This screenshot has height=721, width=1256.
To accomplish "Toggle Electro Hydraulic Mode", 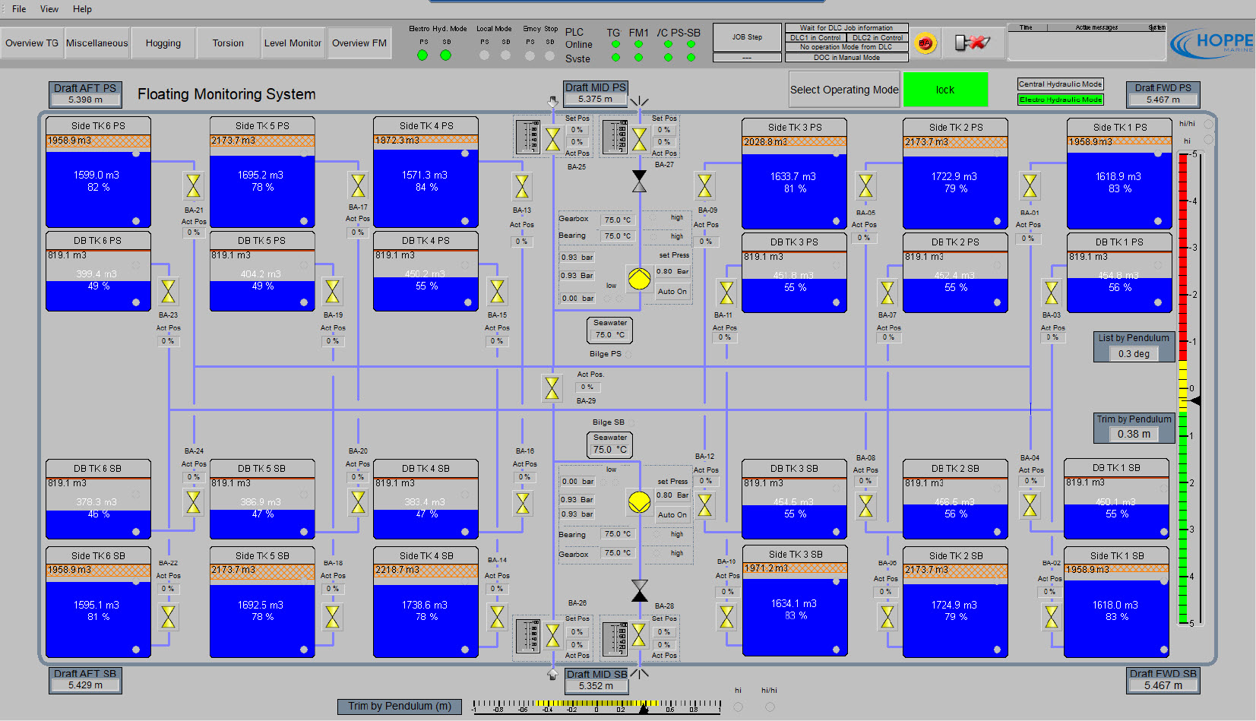I will [1060, 100].
